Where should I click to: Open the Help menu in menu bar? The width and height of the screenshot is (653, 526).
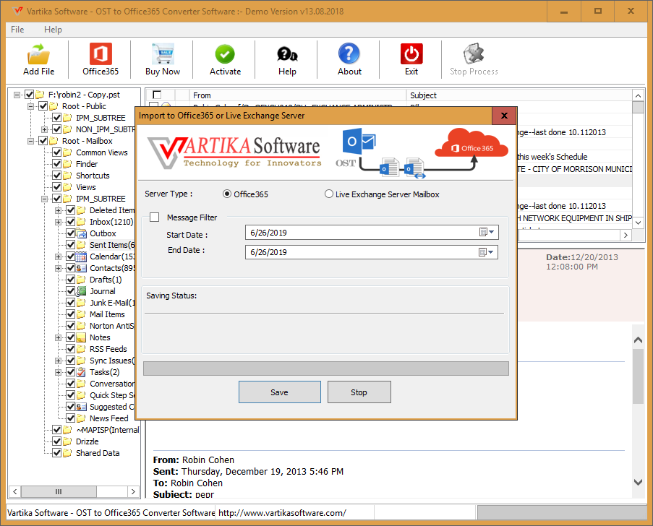click(53, 30)
